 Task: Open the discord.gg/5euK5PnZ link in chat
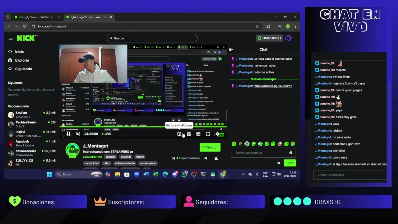point(273,86)
